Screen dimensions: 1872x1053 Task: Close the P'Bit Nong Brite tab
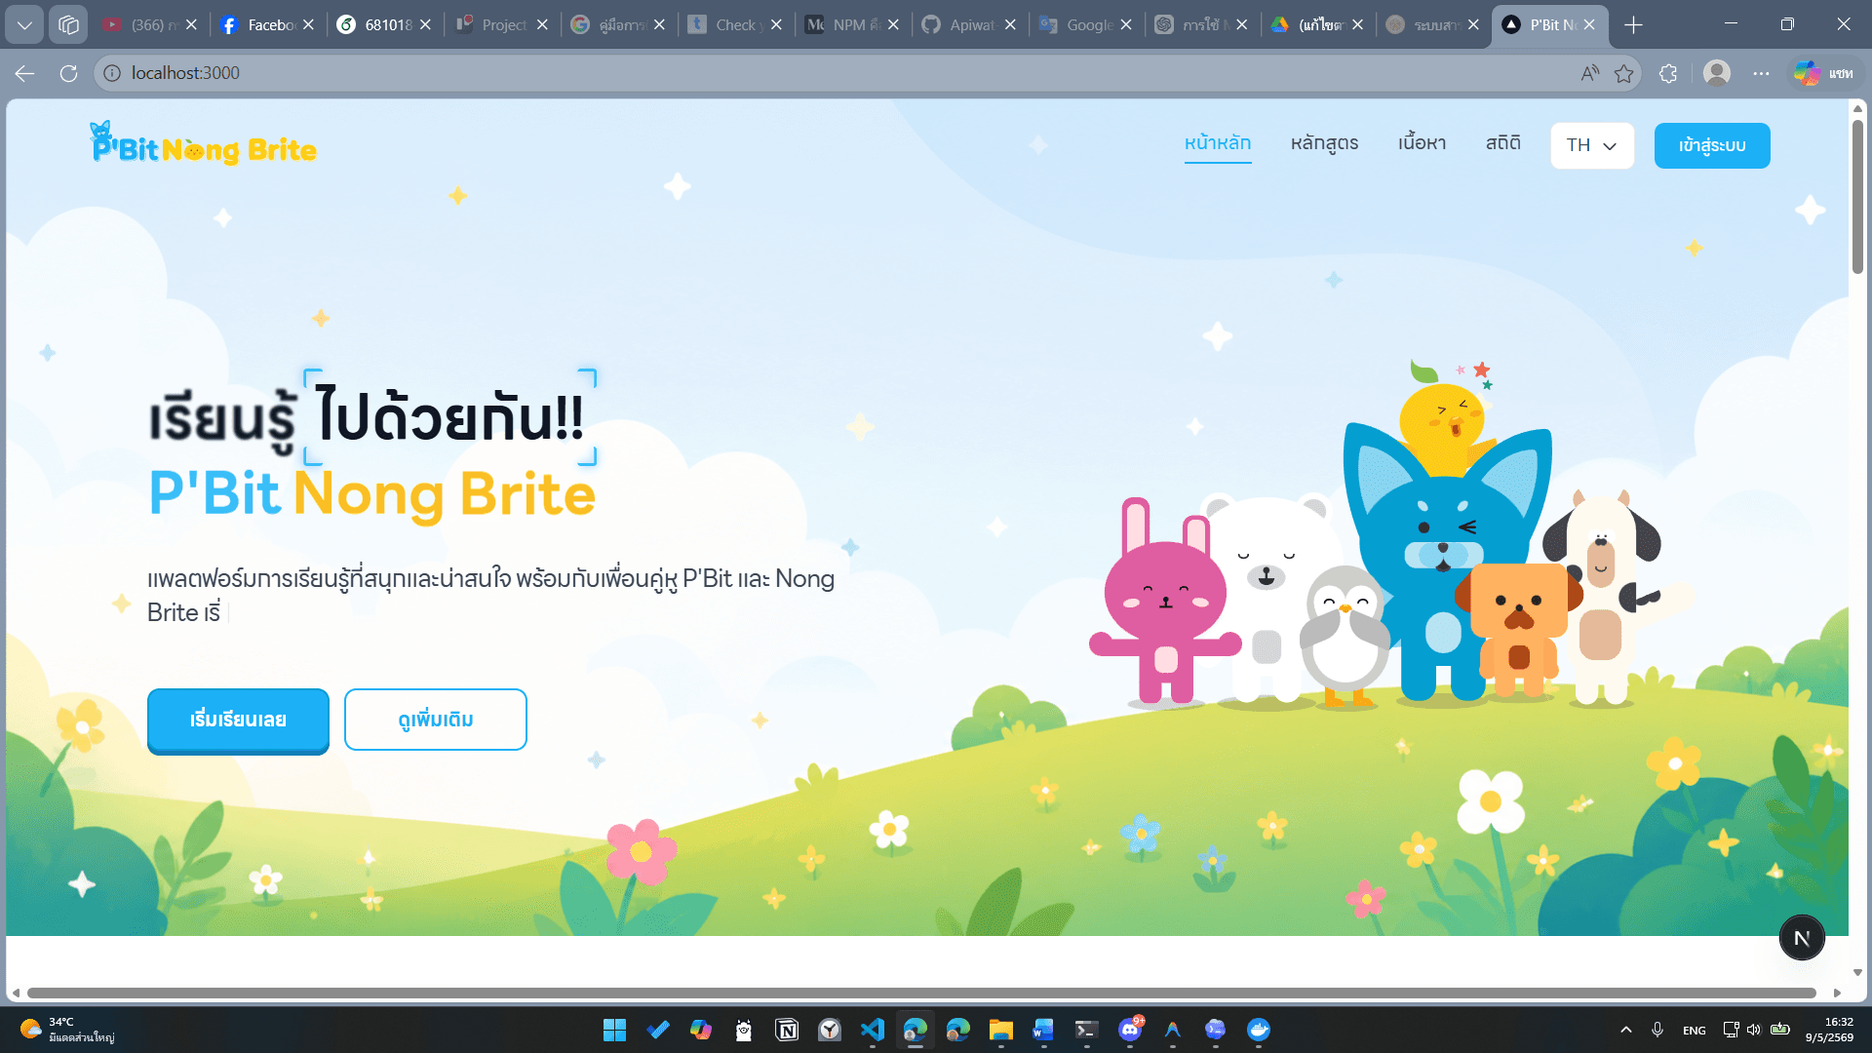coord(1589,24)
